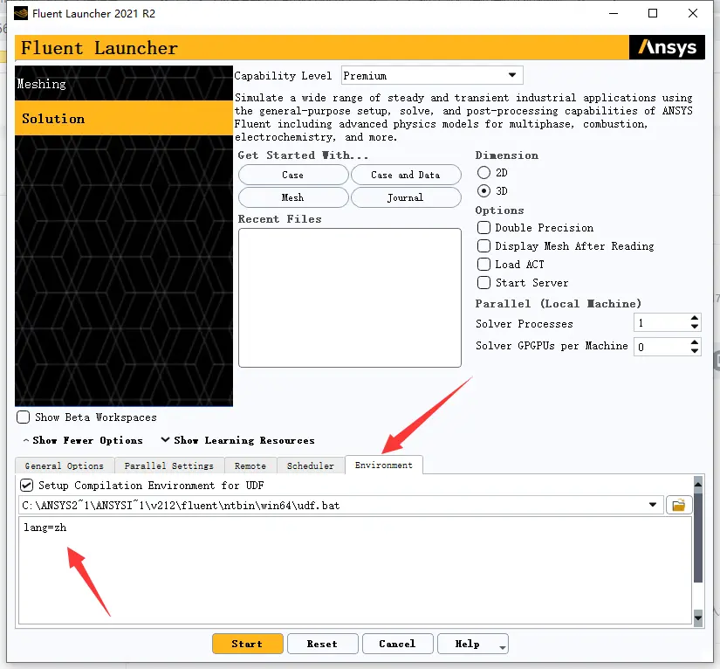Click the Mesh button

[x=293, y=197]
